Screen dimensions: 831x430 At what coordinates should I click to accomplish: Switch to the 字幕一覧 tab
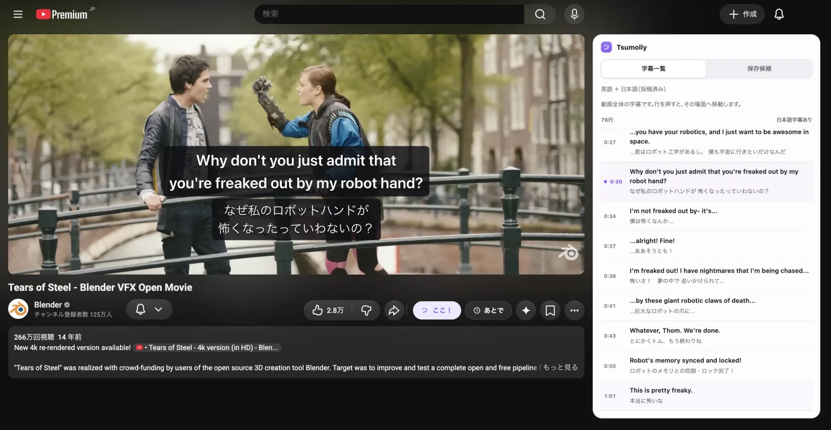coord(653,69)
